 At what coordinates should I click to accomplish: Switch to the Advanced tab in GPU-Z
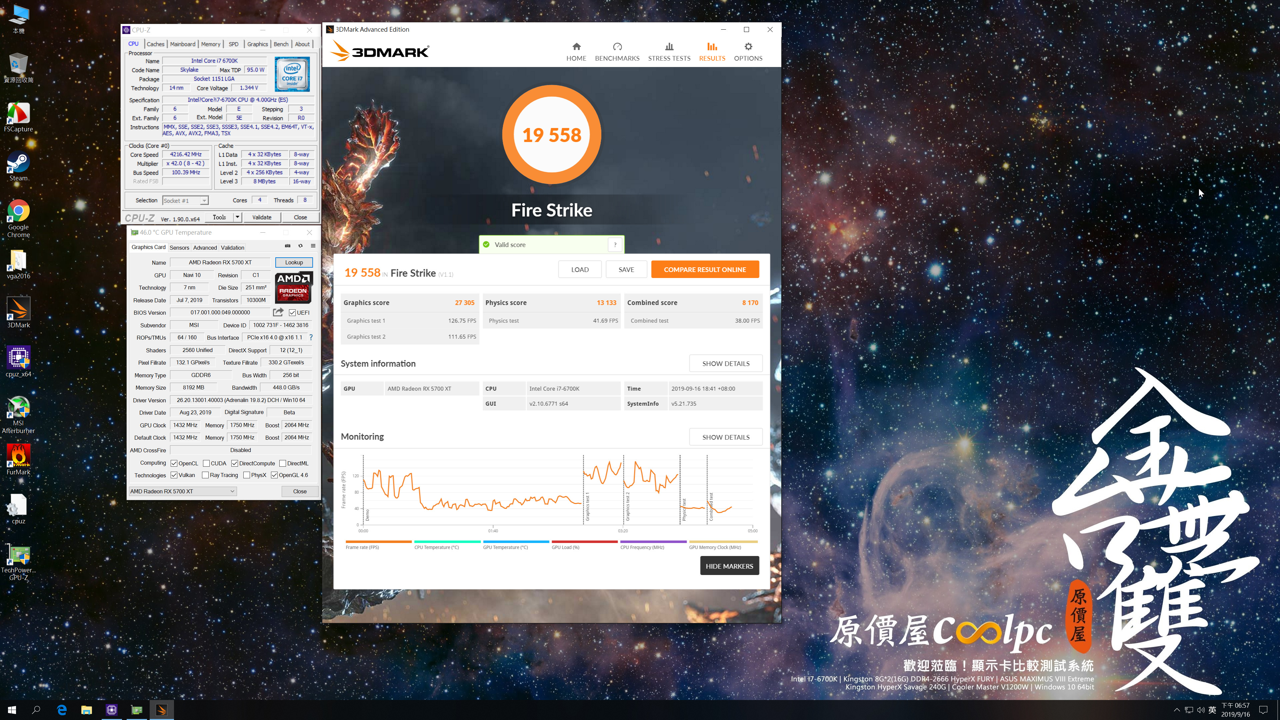click(x=205, y=247)
